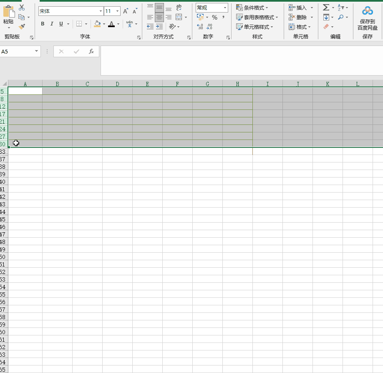Viewport: 383px width, 373px height.
Task: Increase font size with large A
Action: pyautogui.click(x=126, y=11)
